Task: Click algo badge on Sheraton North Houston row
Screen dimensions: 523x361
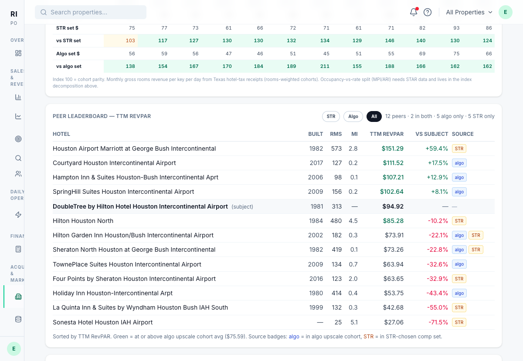Action: click(459, 250)
